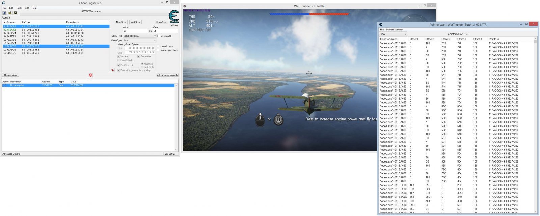Open File menu in Pointer scan window
This screenshot has width=540, height=216.
[382, 30]
